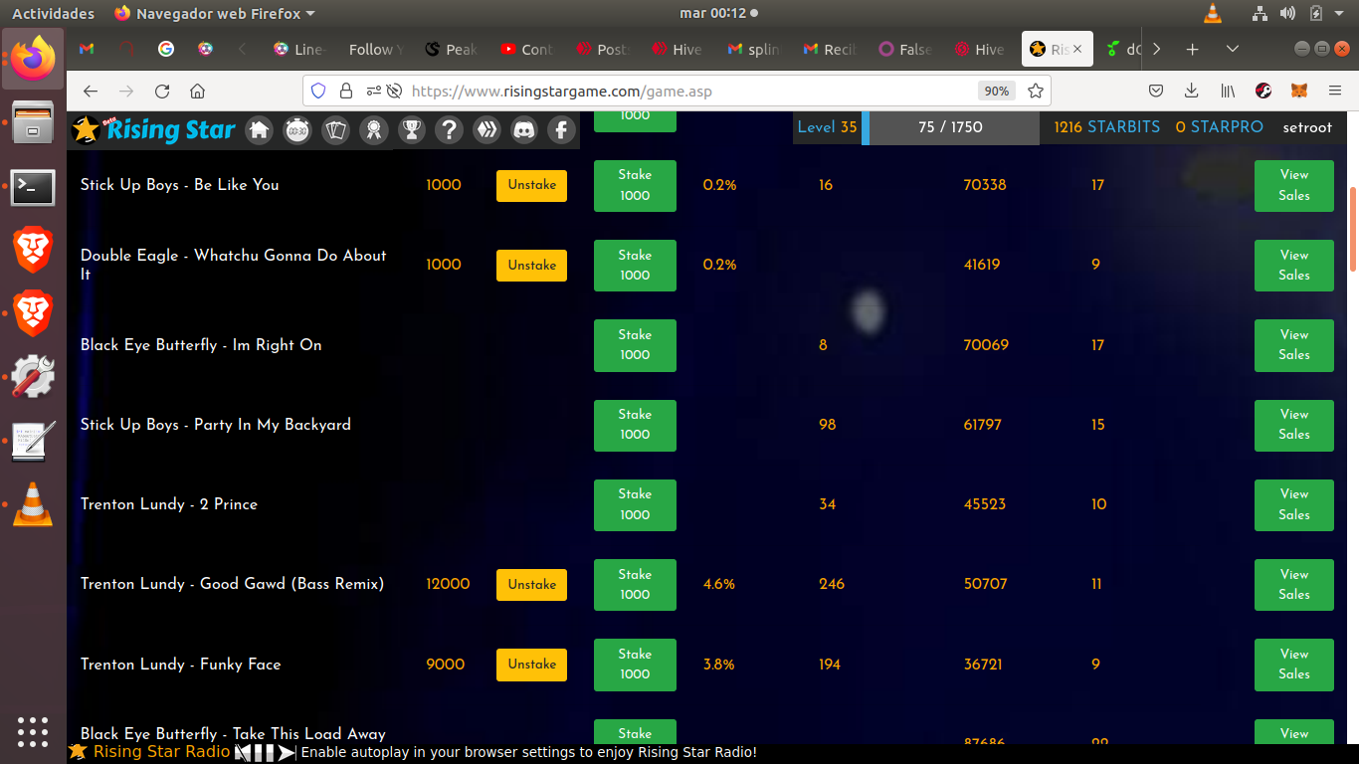Click the page vertical scrollbar

pos(1353,229)
